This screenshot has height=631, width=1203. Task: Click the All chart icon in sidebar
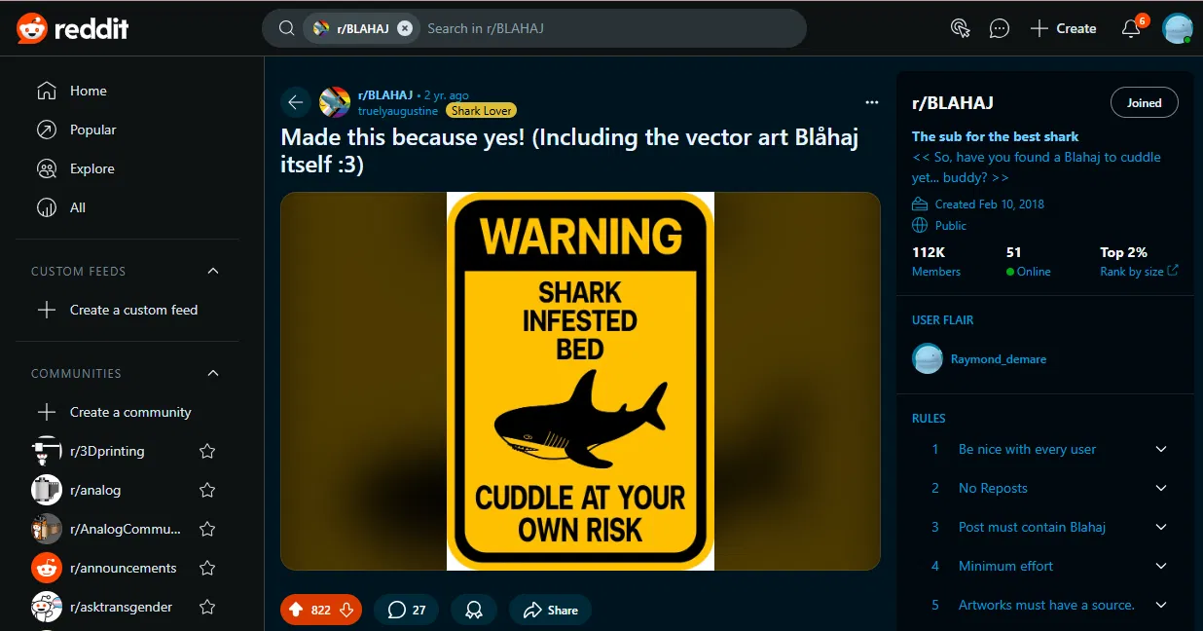pyautogui.click(x=46, y=207)
